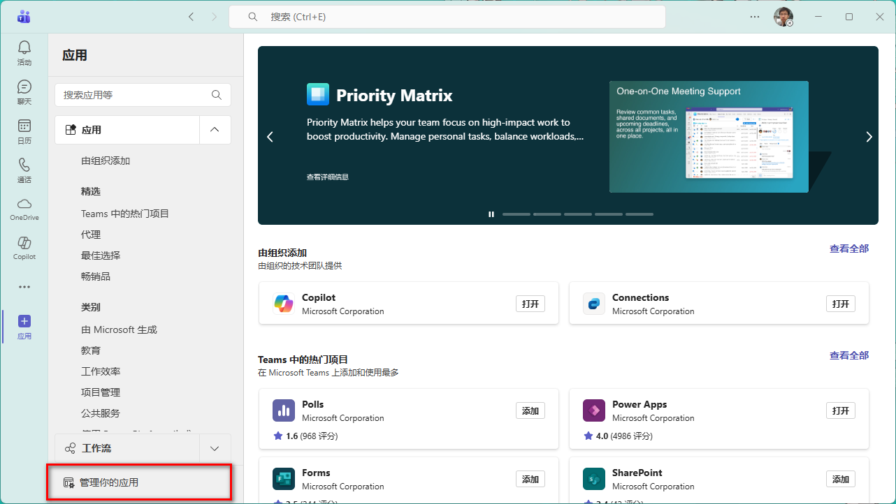Select the 公共服务 category
Image resolution: width=896 pixels, height=504 pixels.
pyautogui.click(x=101, y=413)
